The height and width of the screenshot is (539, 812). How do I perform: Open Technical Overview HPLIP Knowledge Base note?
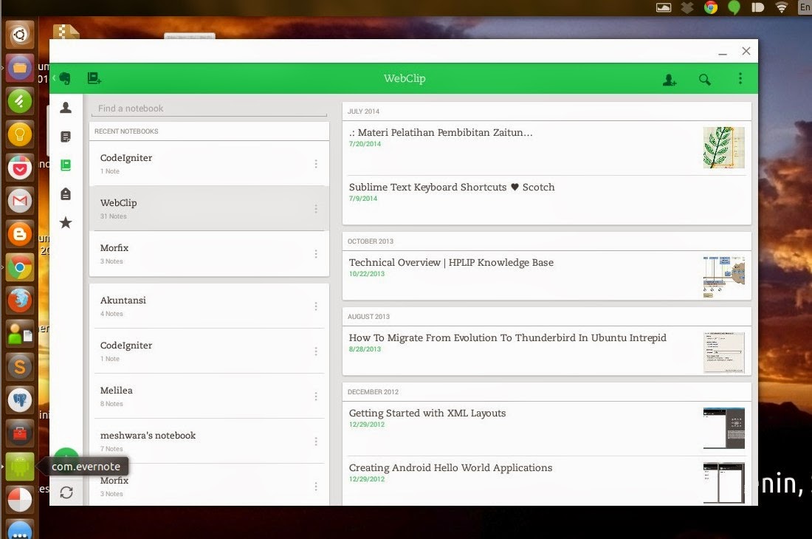point(546,275)
